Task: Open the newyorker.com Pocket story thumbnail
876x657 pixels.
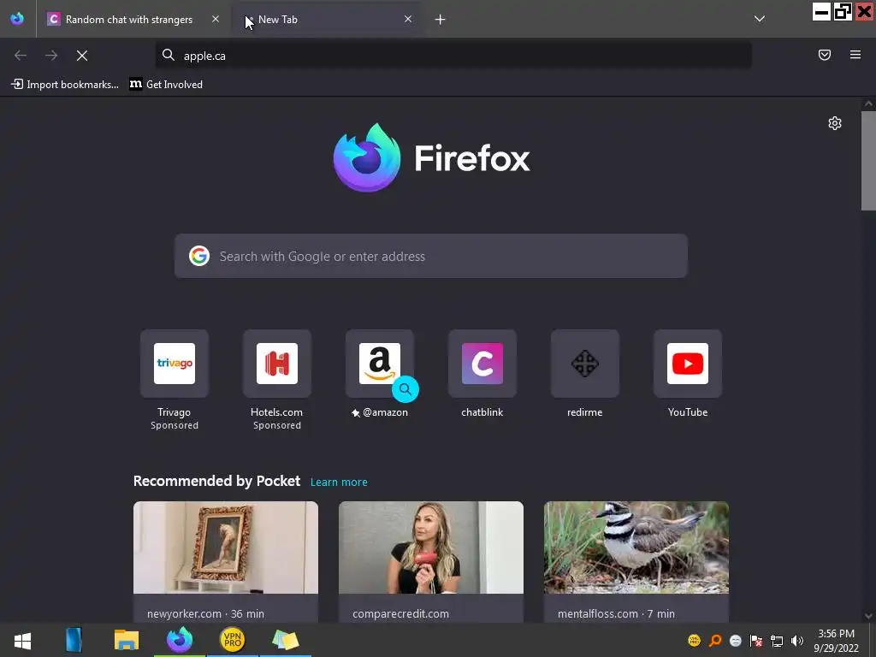Action: [226, 547]
